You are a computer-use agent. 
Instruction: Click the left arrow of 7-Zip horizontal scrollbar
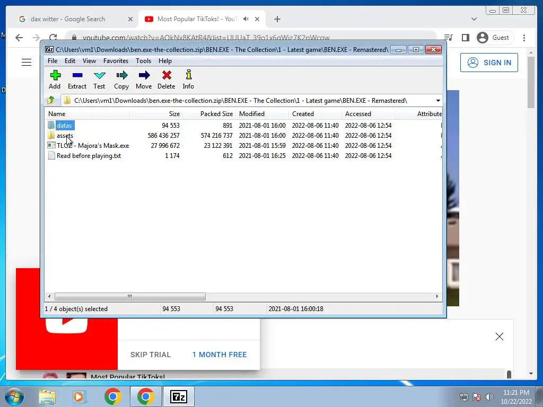pos(49,297)
